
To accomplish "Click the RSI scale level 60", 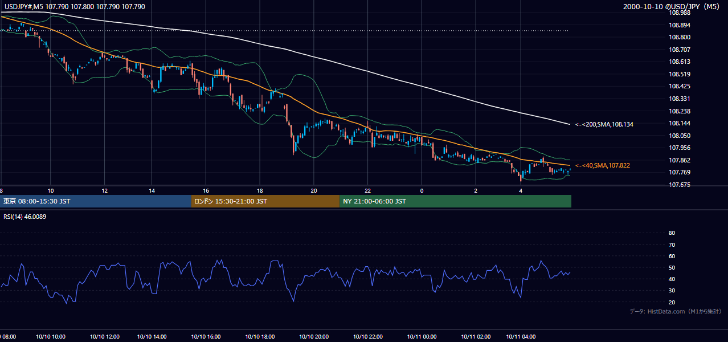I will coord(672,256).
